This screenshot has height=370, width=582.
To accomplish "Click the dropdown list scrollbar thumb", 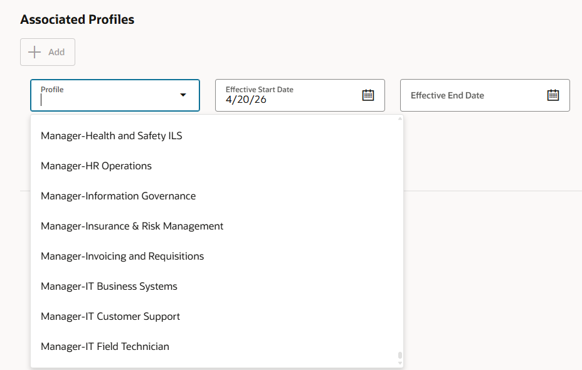I will [x=399, y=355].
